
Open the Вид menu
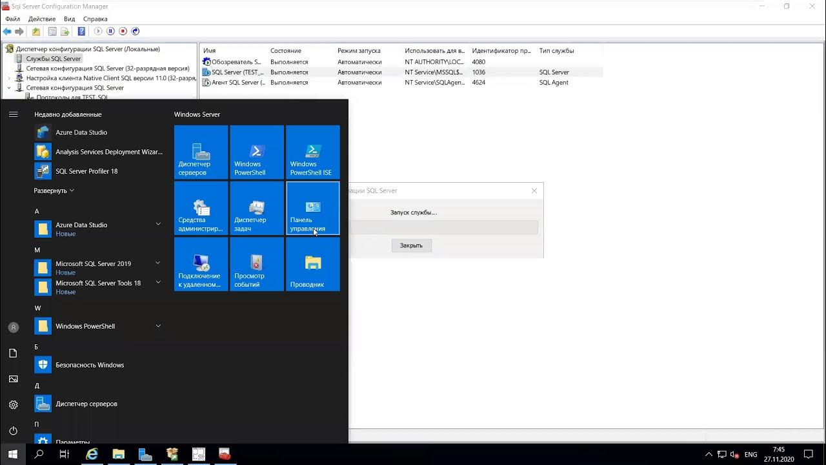(x=69, y=19)
